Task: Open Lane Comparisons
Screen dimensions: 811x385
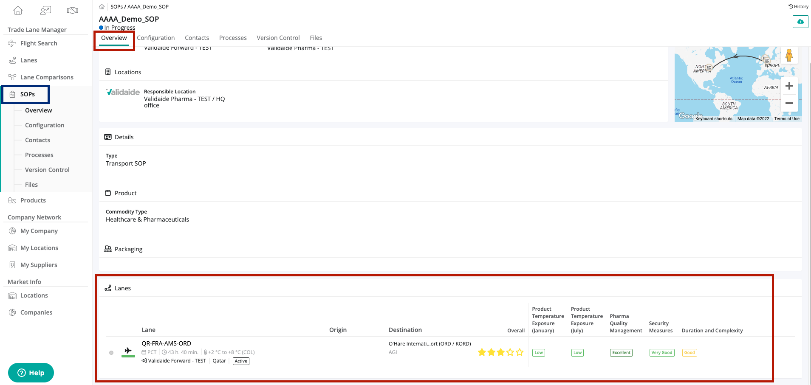Action: click(x=47, y=77)
